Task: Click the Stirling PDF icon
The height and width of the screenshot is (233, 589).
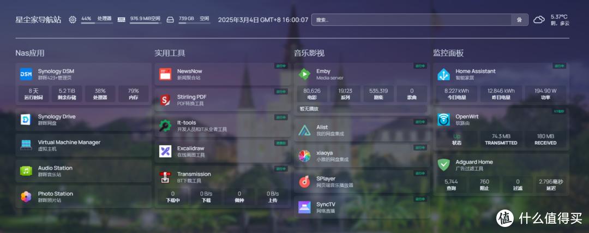Action: [x=165, y=100]
